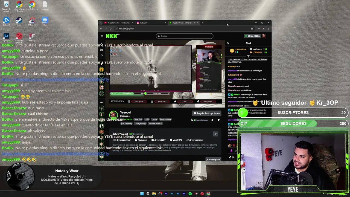Open Chrome three-dot menu

pyautogui.click(x=269, y=28)
